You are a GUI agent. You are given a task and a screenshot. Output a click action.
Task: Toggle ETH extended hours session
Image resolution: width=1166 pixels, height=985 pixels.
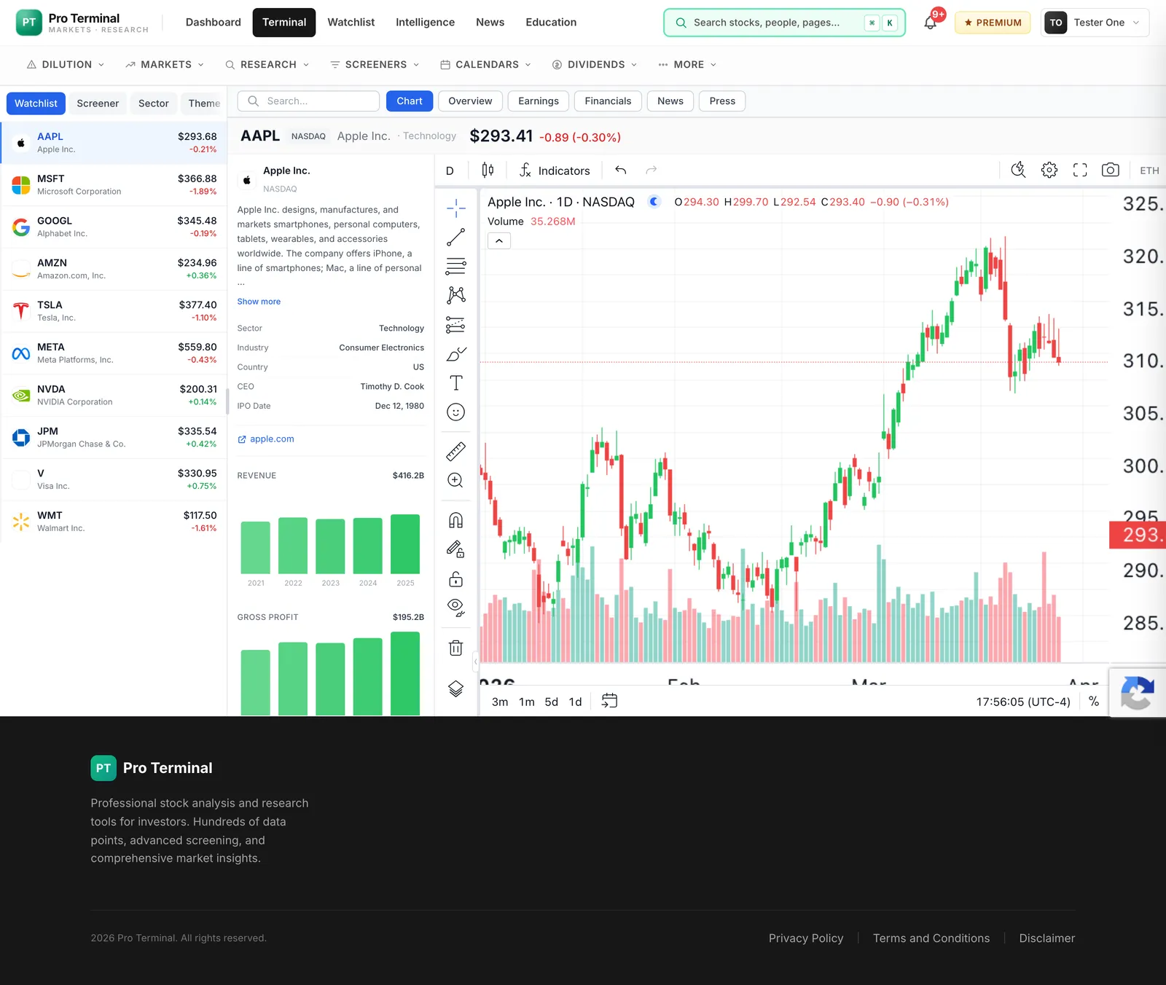pos(1149,170)
